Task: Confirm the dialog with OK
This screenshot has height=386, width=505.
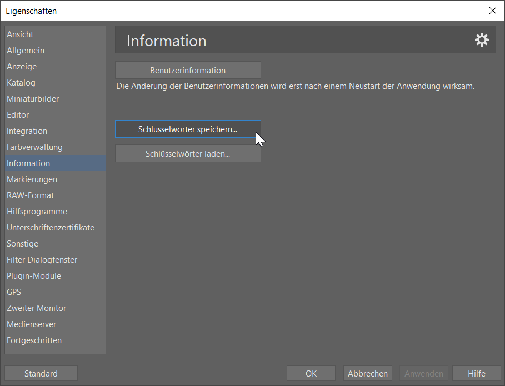Action: [x=311, y=374]
